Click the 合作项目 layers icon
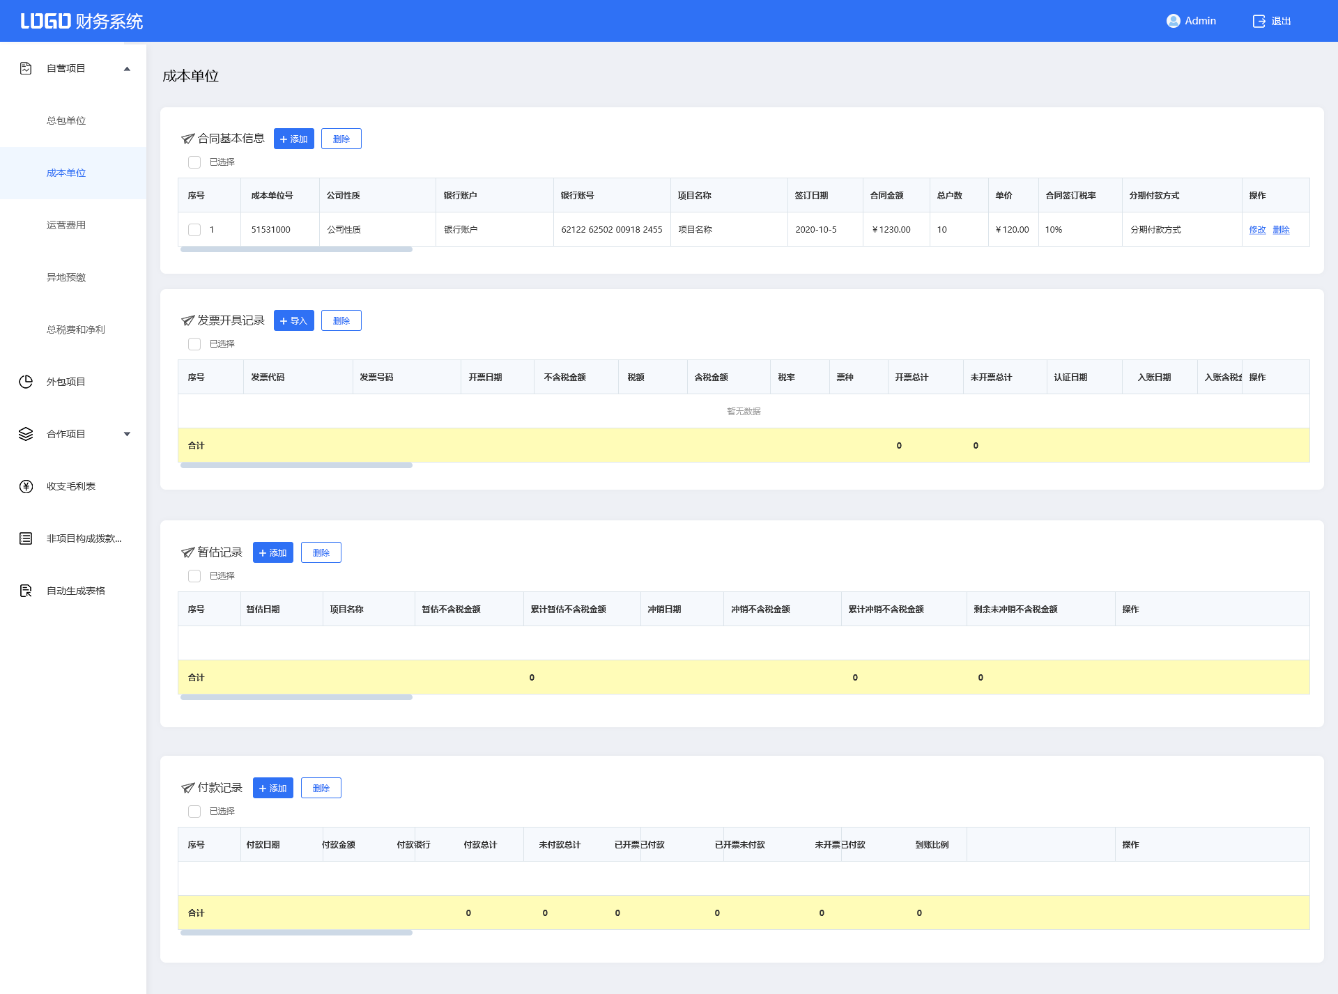1338x994 pixels. pos(26,434)
